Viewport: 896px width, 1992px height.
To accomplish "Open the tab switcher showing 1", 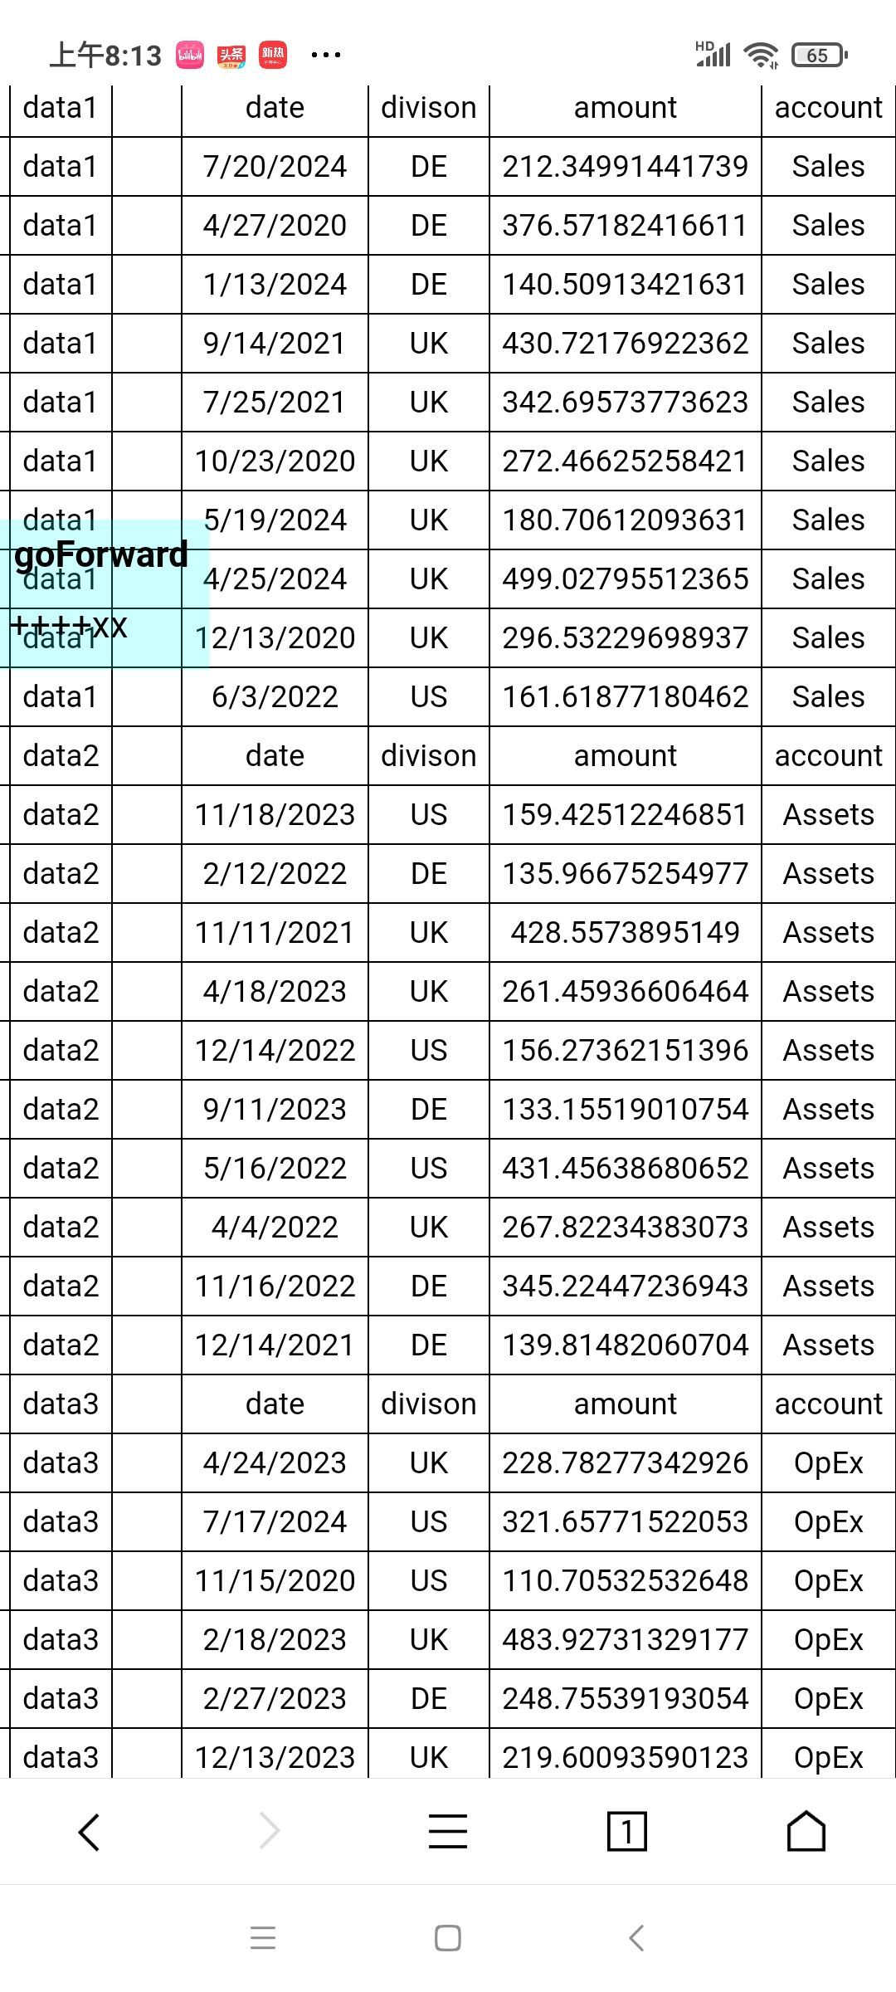I will 627,1831.
